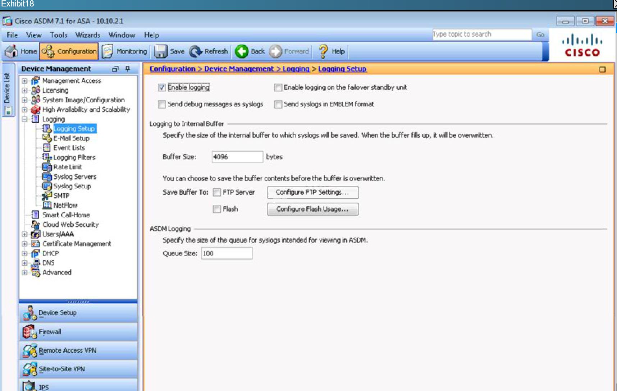Check FTP Server save buffer option

click(217, 193)
